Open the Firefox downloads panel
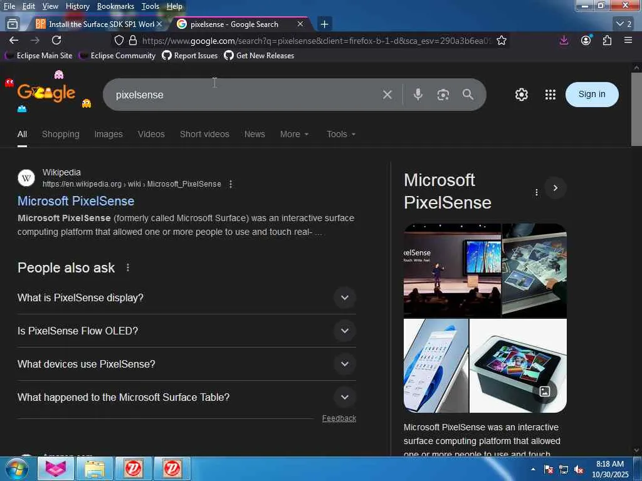The height and width of the screenshot is (481, 642). 564,40
